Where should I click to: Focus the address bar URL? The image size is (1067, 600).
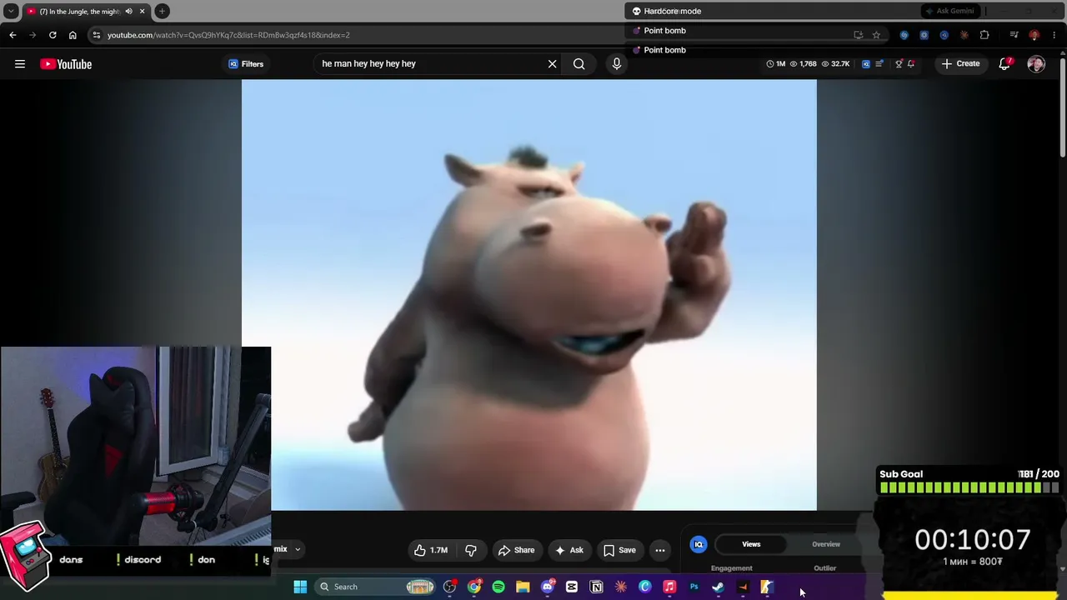(228, 35)
